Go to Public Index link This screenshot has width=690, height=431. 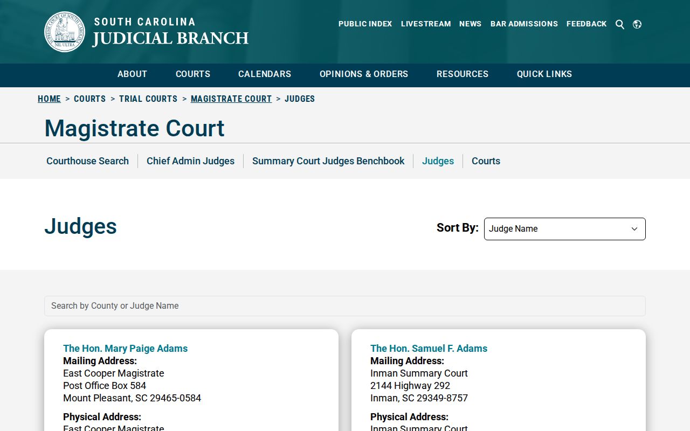365,24
